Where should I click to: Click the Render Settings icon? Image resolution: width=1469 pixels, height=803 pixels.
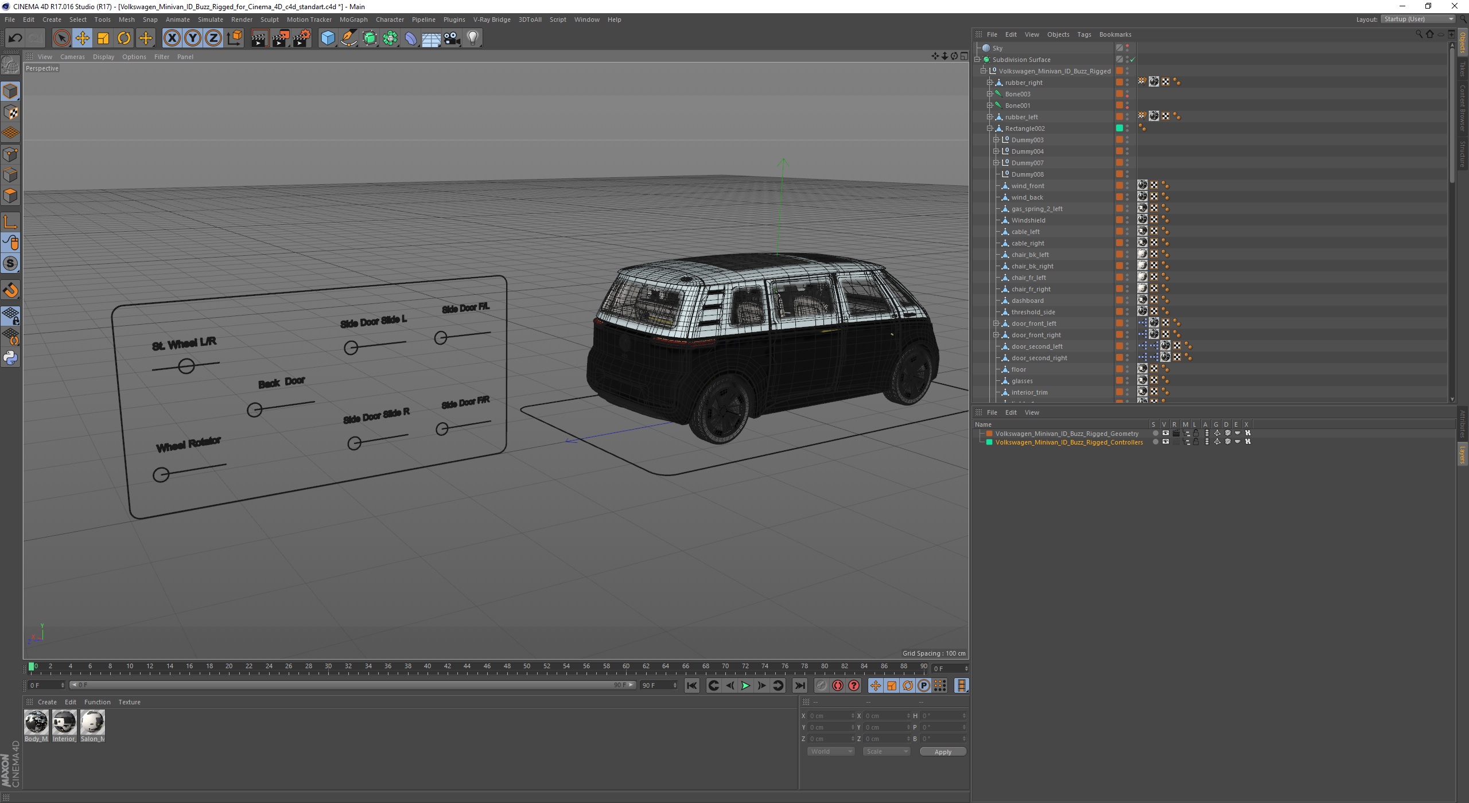[303, 38]
